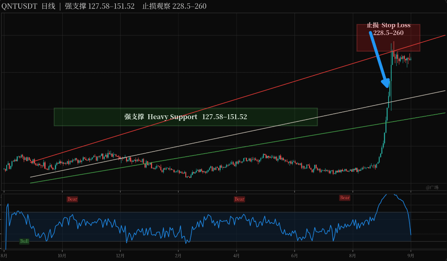Click the 4月 date axis label
Screen dimensions: 447x261
pos(236,256)
